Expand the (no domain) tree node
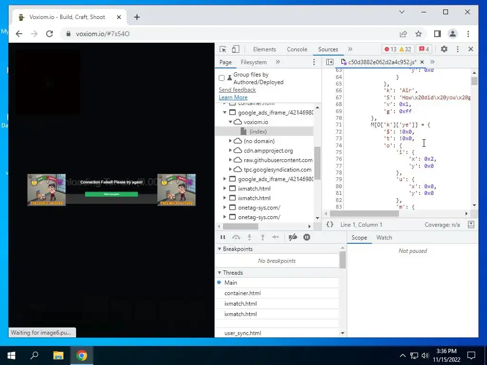The width and height of the screenshot is (487, 365). point(231,141)
